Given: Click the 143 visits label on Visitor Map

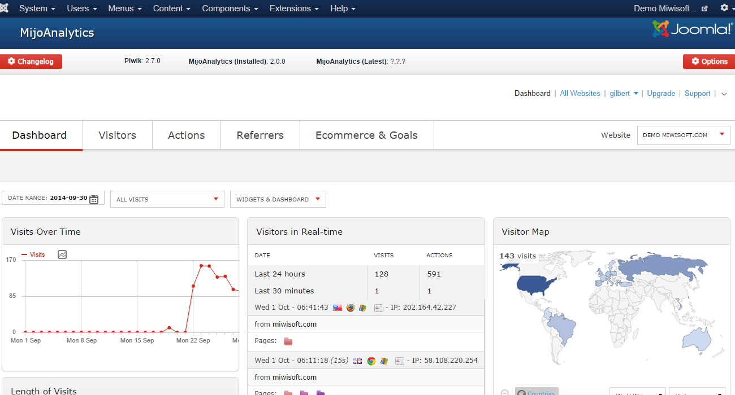Looking at the screenshot, I should [x=517, y=256].
